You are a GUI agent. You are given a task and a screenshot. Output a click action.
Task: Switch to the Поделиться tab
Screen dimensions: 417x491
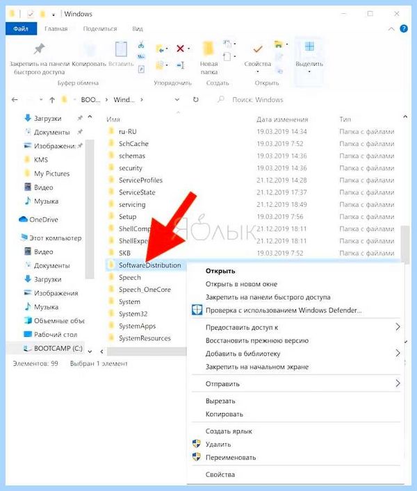[x=100, y=28]
